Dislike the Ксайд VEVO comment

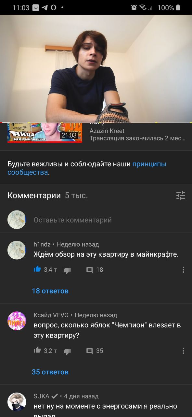[67, 351]
